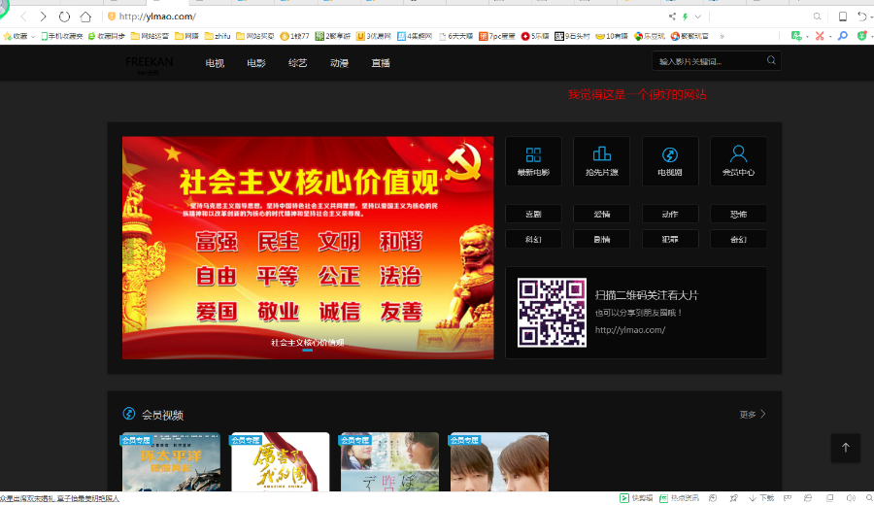Open the poster showing two faces
Image resolution: width=874 pixels, height=505 pixels.
click(x=499, y=462)
